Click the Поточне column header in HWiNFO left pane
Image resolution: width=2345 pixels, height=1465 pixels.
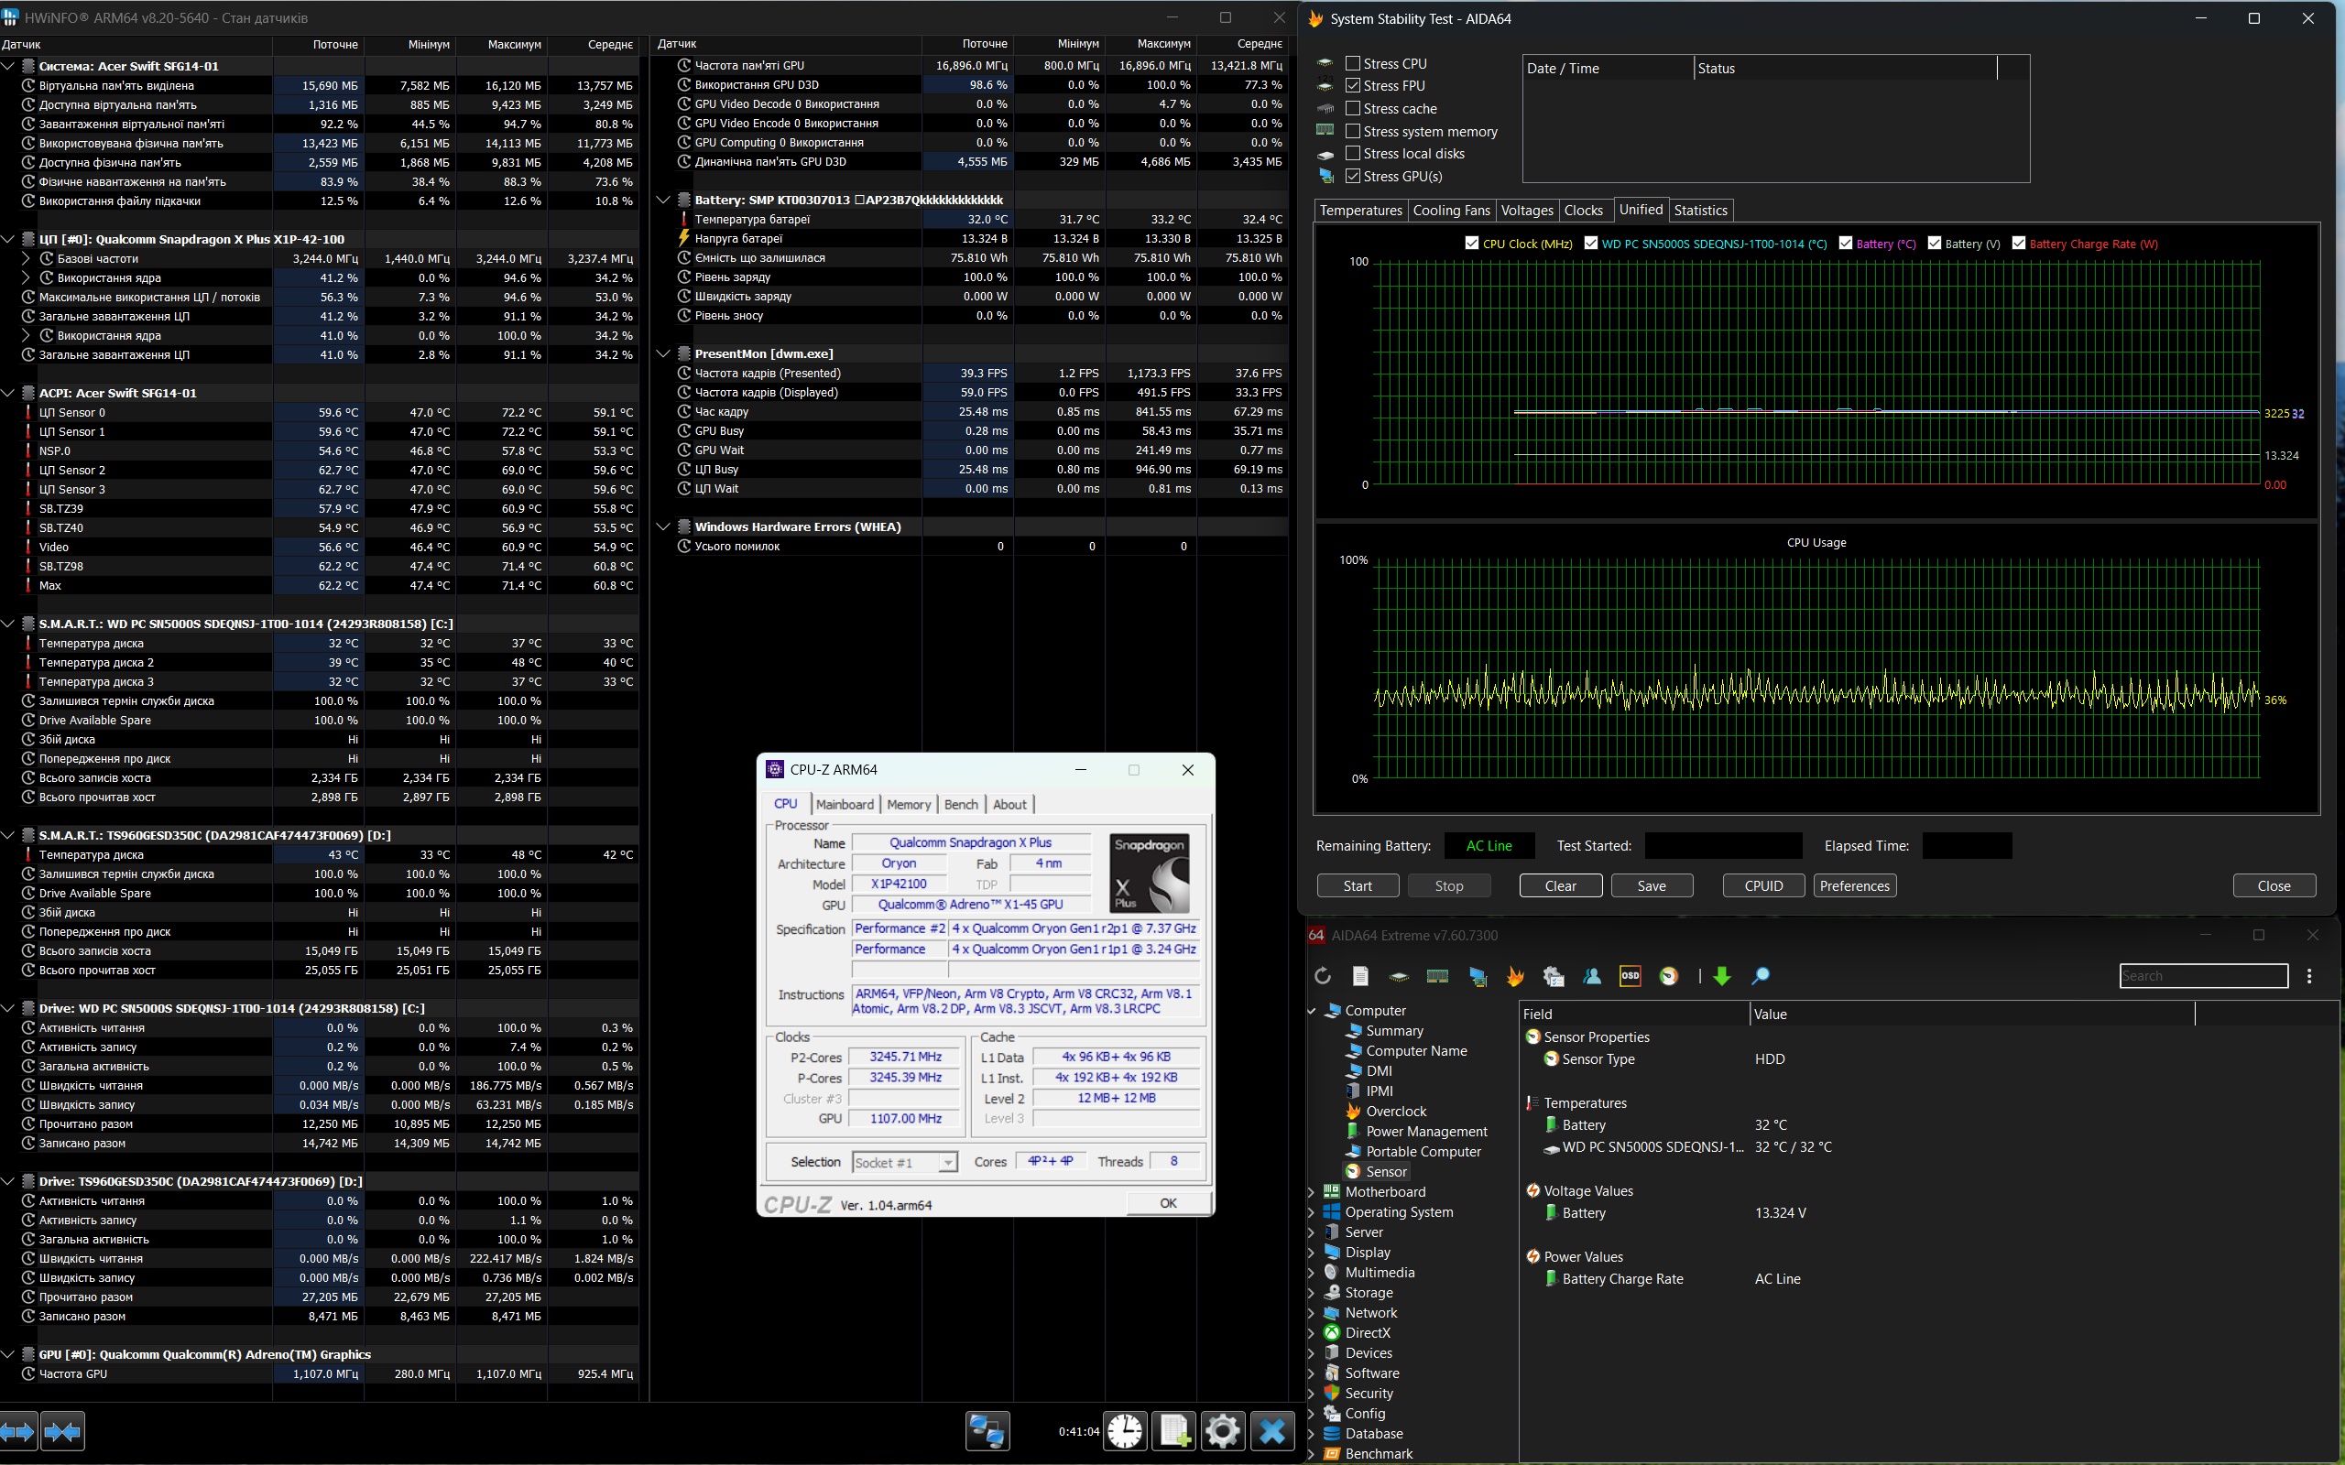click(318, 45)
